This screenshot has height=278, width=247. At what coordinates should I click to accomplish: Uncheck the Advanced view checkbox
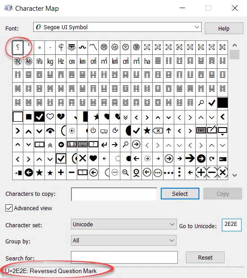9,208
